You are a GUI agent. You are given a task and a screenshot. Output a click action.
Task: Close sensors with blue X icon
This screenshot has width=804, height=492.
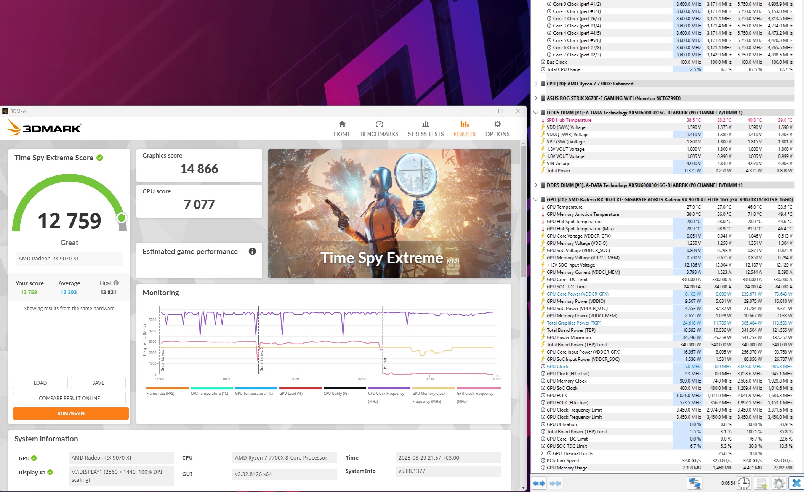coord(796,483)
